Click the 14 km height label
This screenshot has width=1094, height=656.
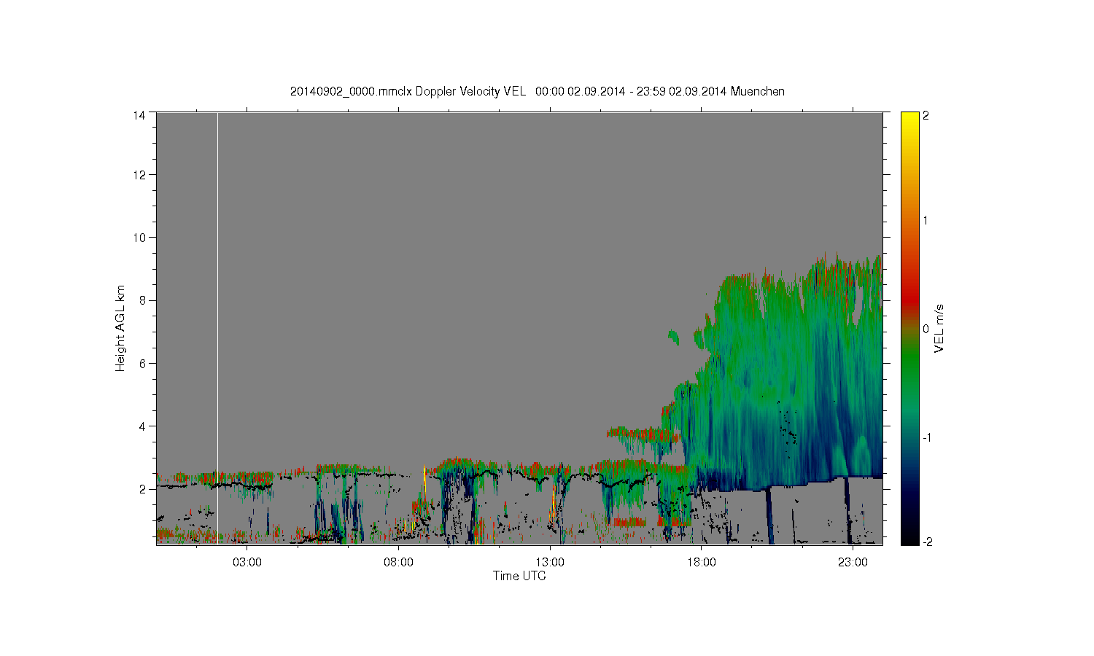coord(139,115)
